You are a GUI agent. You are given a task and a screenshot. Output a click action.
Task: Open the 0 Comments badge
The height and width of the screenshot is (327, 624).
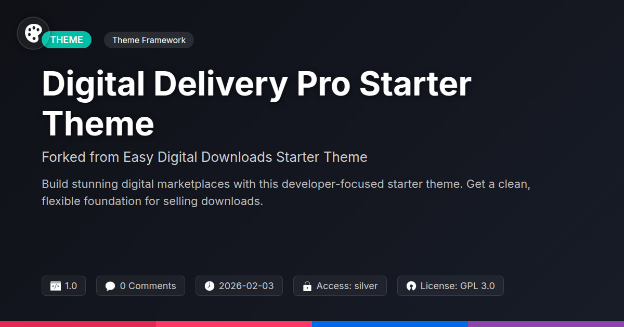pos(140,286)
